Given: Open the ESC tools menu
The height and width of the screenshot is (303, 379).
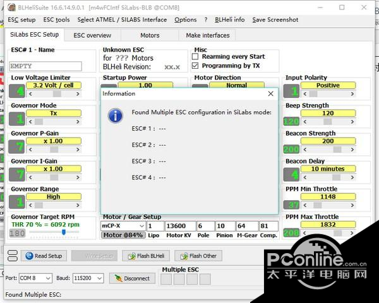Looking at the screenshot, I should [57, 20].
